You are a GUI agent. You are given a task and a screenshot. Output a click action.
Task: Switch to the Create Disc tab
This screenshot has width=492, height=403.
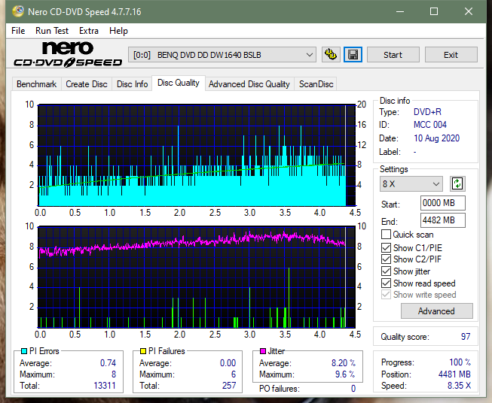click(87, 84)
